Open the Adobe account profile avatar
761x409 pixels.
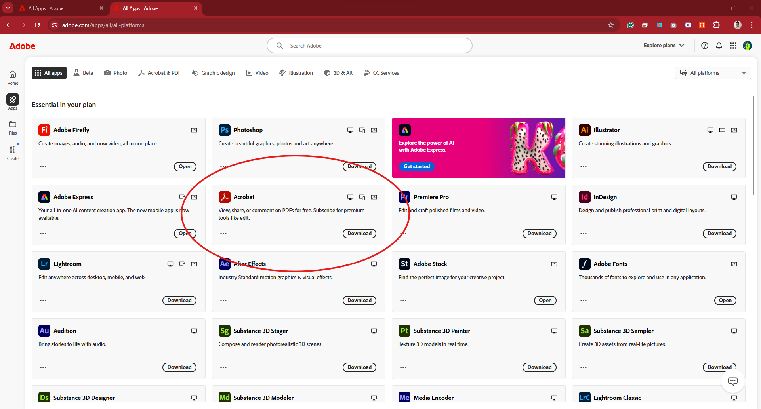pos(748,46)
